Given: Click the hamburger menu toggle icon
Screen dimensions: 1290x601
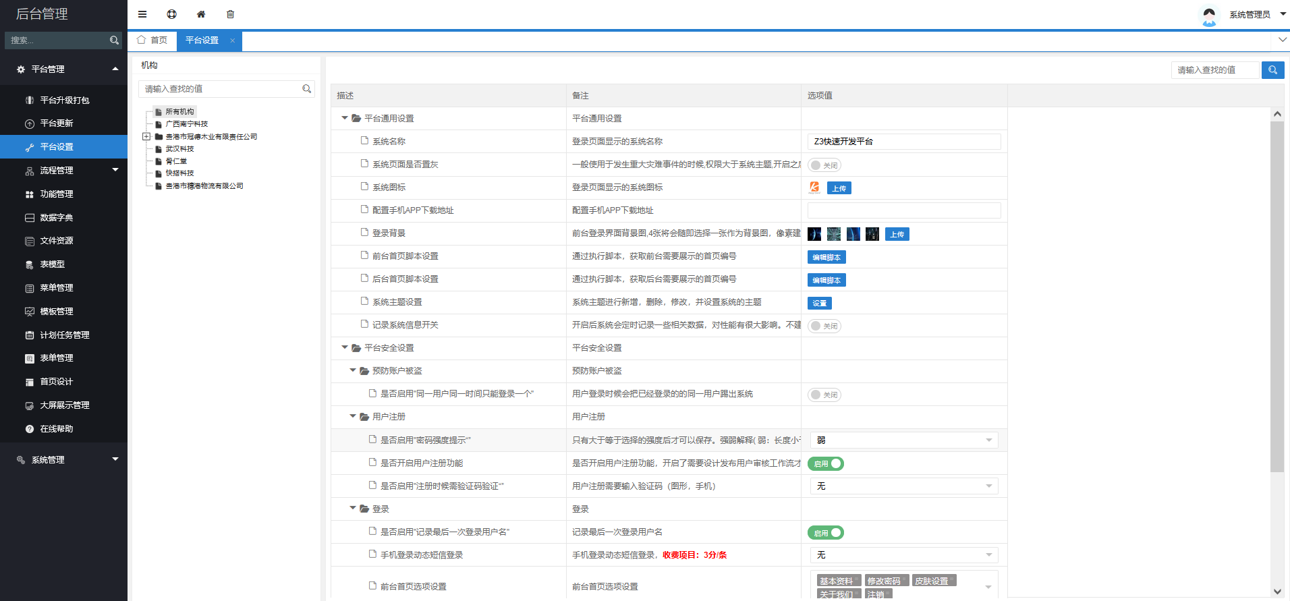Looking at the screenshot, I should (142, 14).
